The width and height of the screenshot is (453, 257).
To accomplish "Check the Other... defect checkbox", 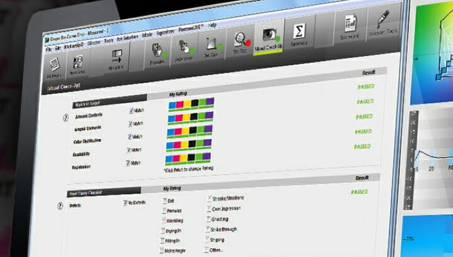I will 206,250.
